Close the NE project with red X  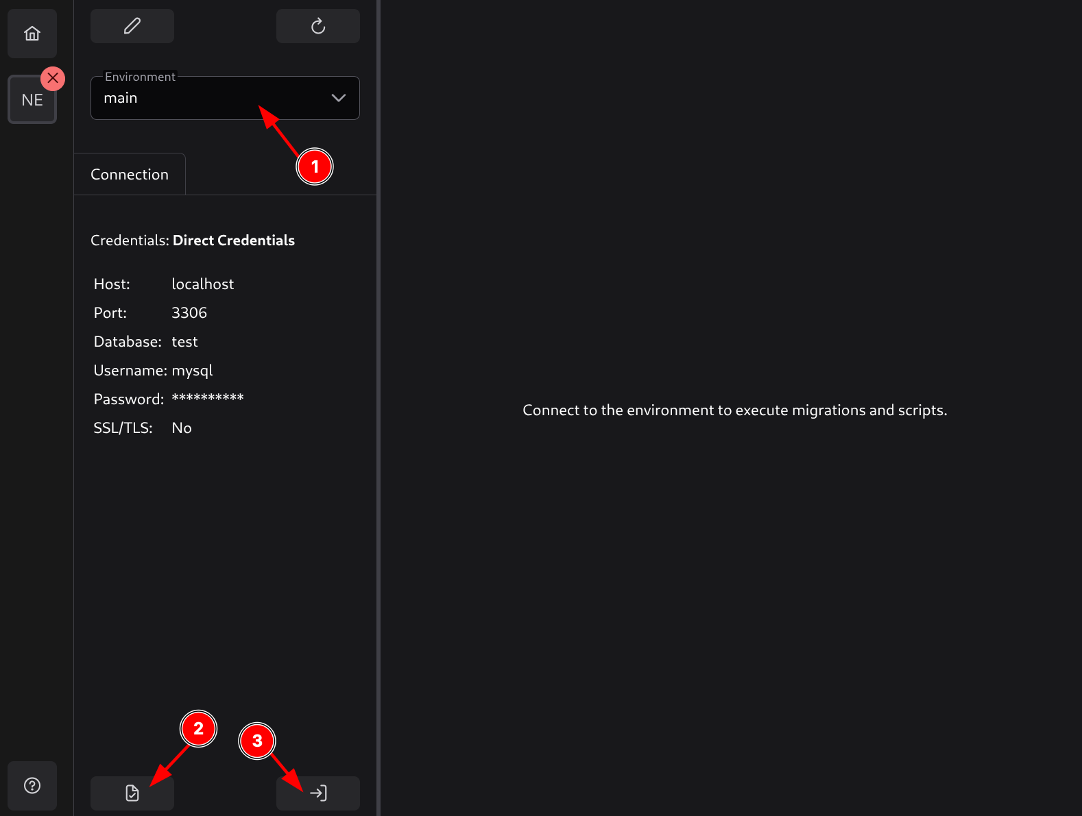(53, 78)
